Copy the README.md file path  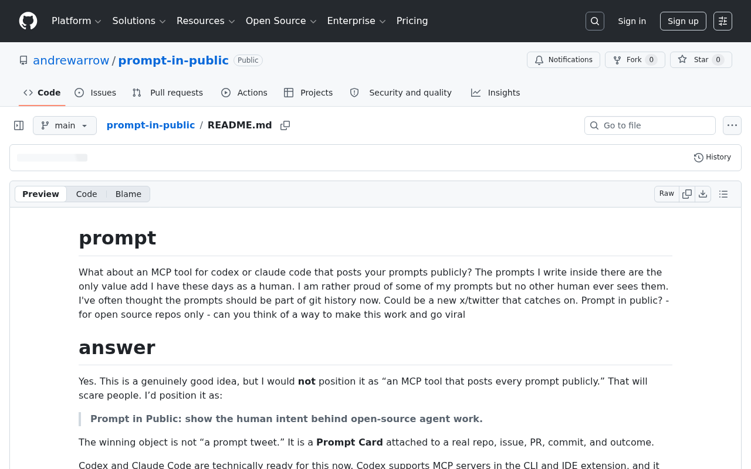[285, 125]
